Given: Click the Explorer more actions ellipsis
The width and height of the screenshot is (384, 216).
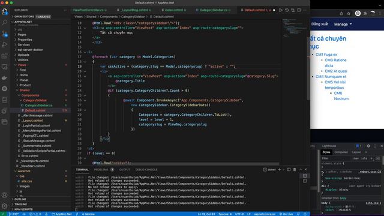Looking at the screenshot, I should point(65,10).
